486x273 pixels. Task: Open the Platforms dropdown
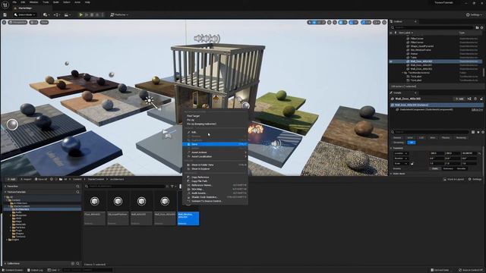tap(119, 15)
